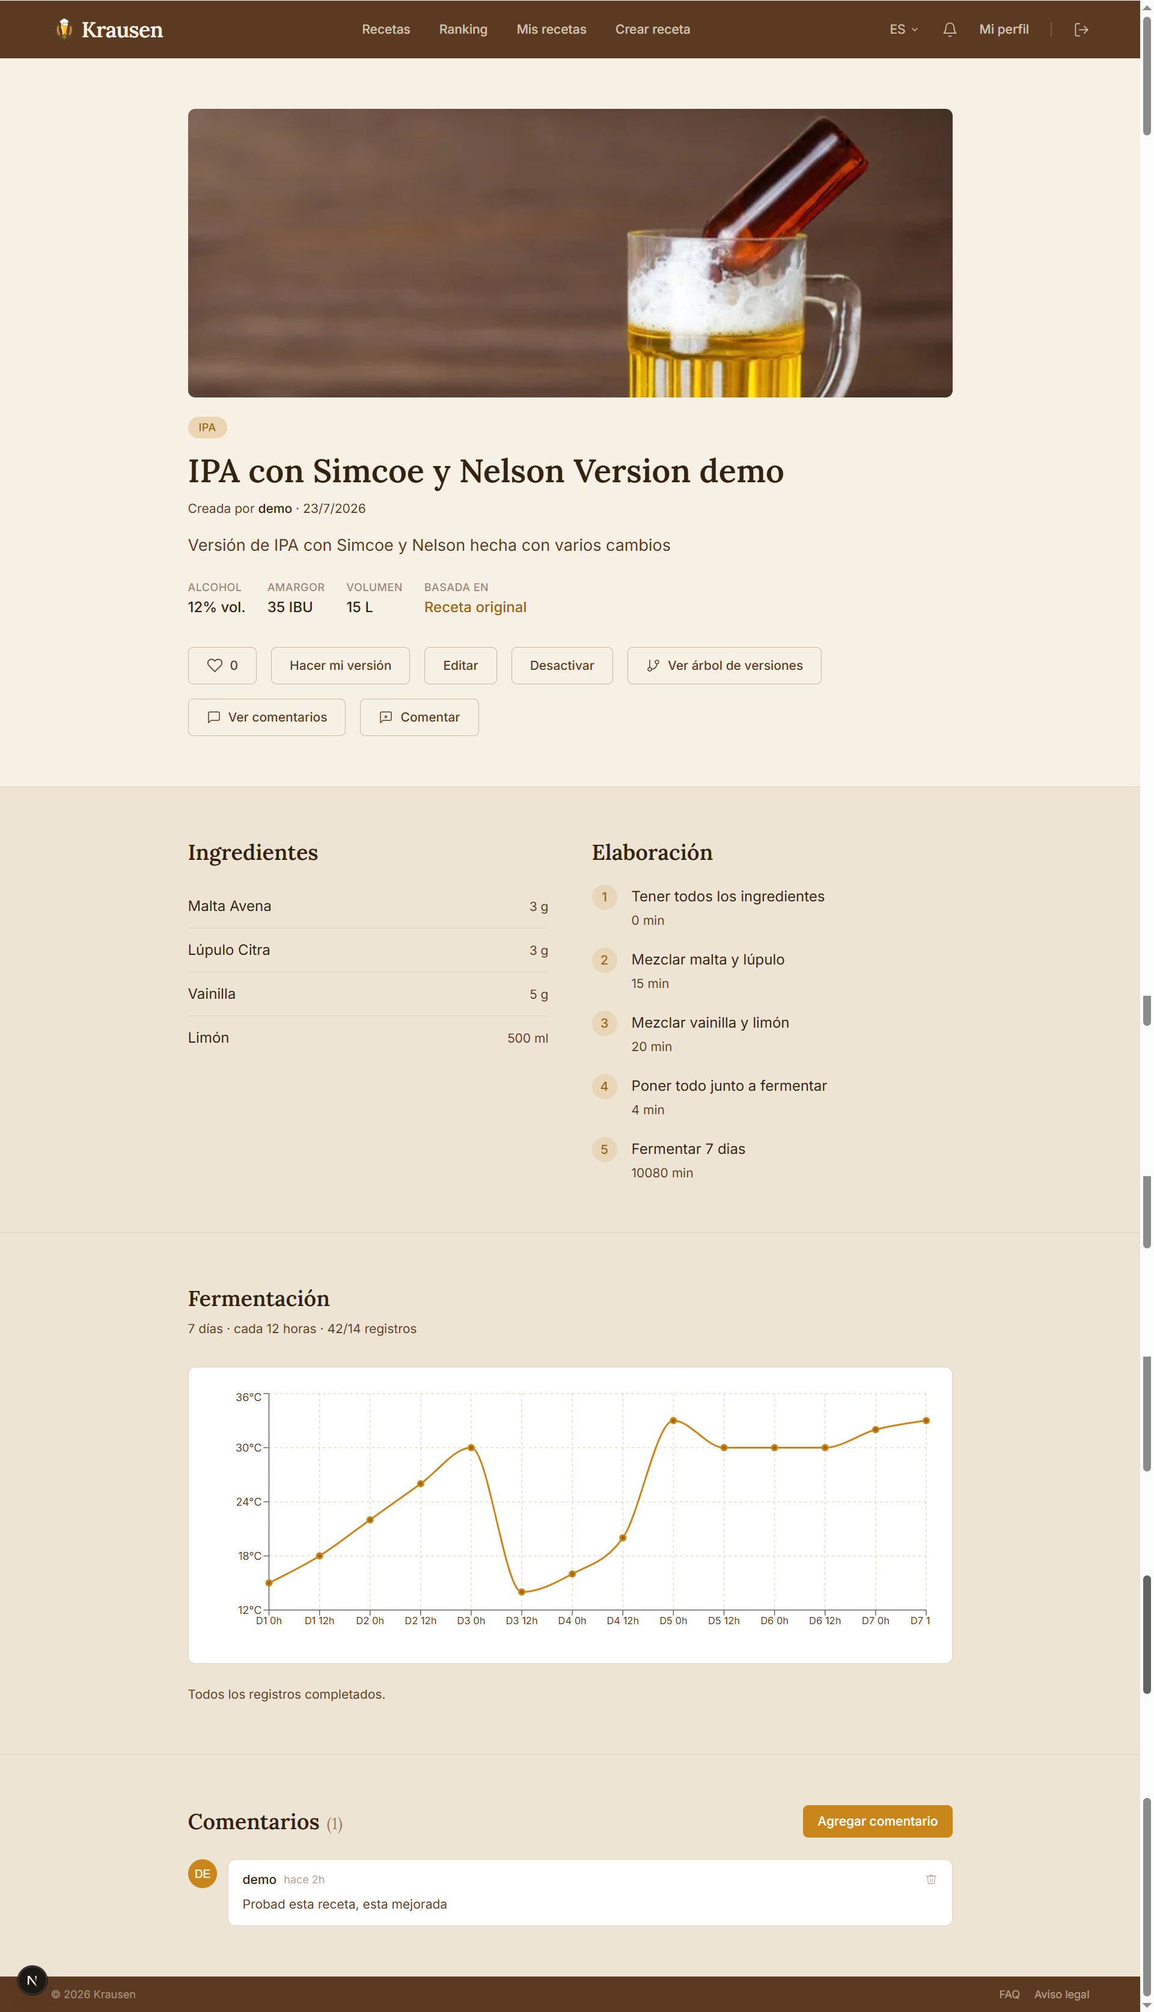Click the Desactivar button
This screenshot has width=1154, height=2012.
562,665
